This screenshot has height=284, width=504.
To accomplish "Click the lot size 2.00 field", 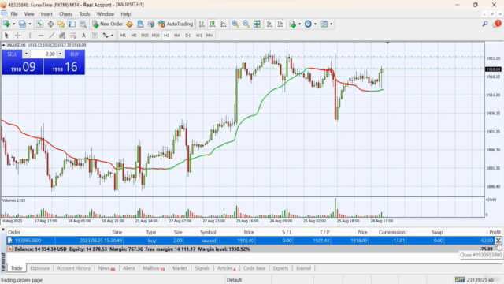I will pos(44,54).
